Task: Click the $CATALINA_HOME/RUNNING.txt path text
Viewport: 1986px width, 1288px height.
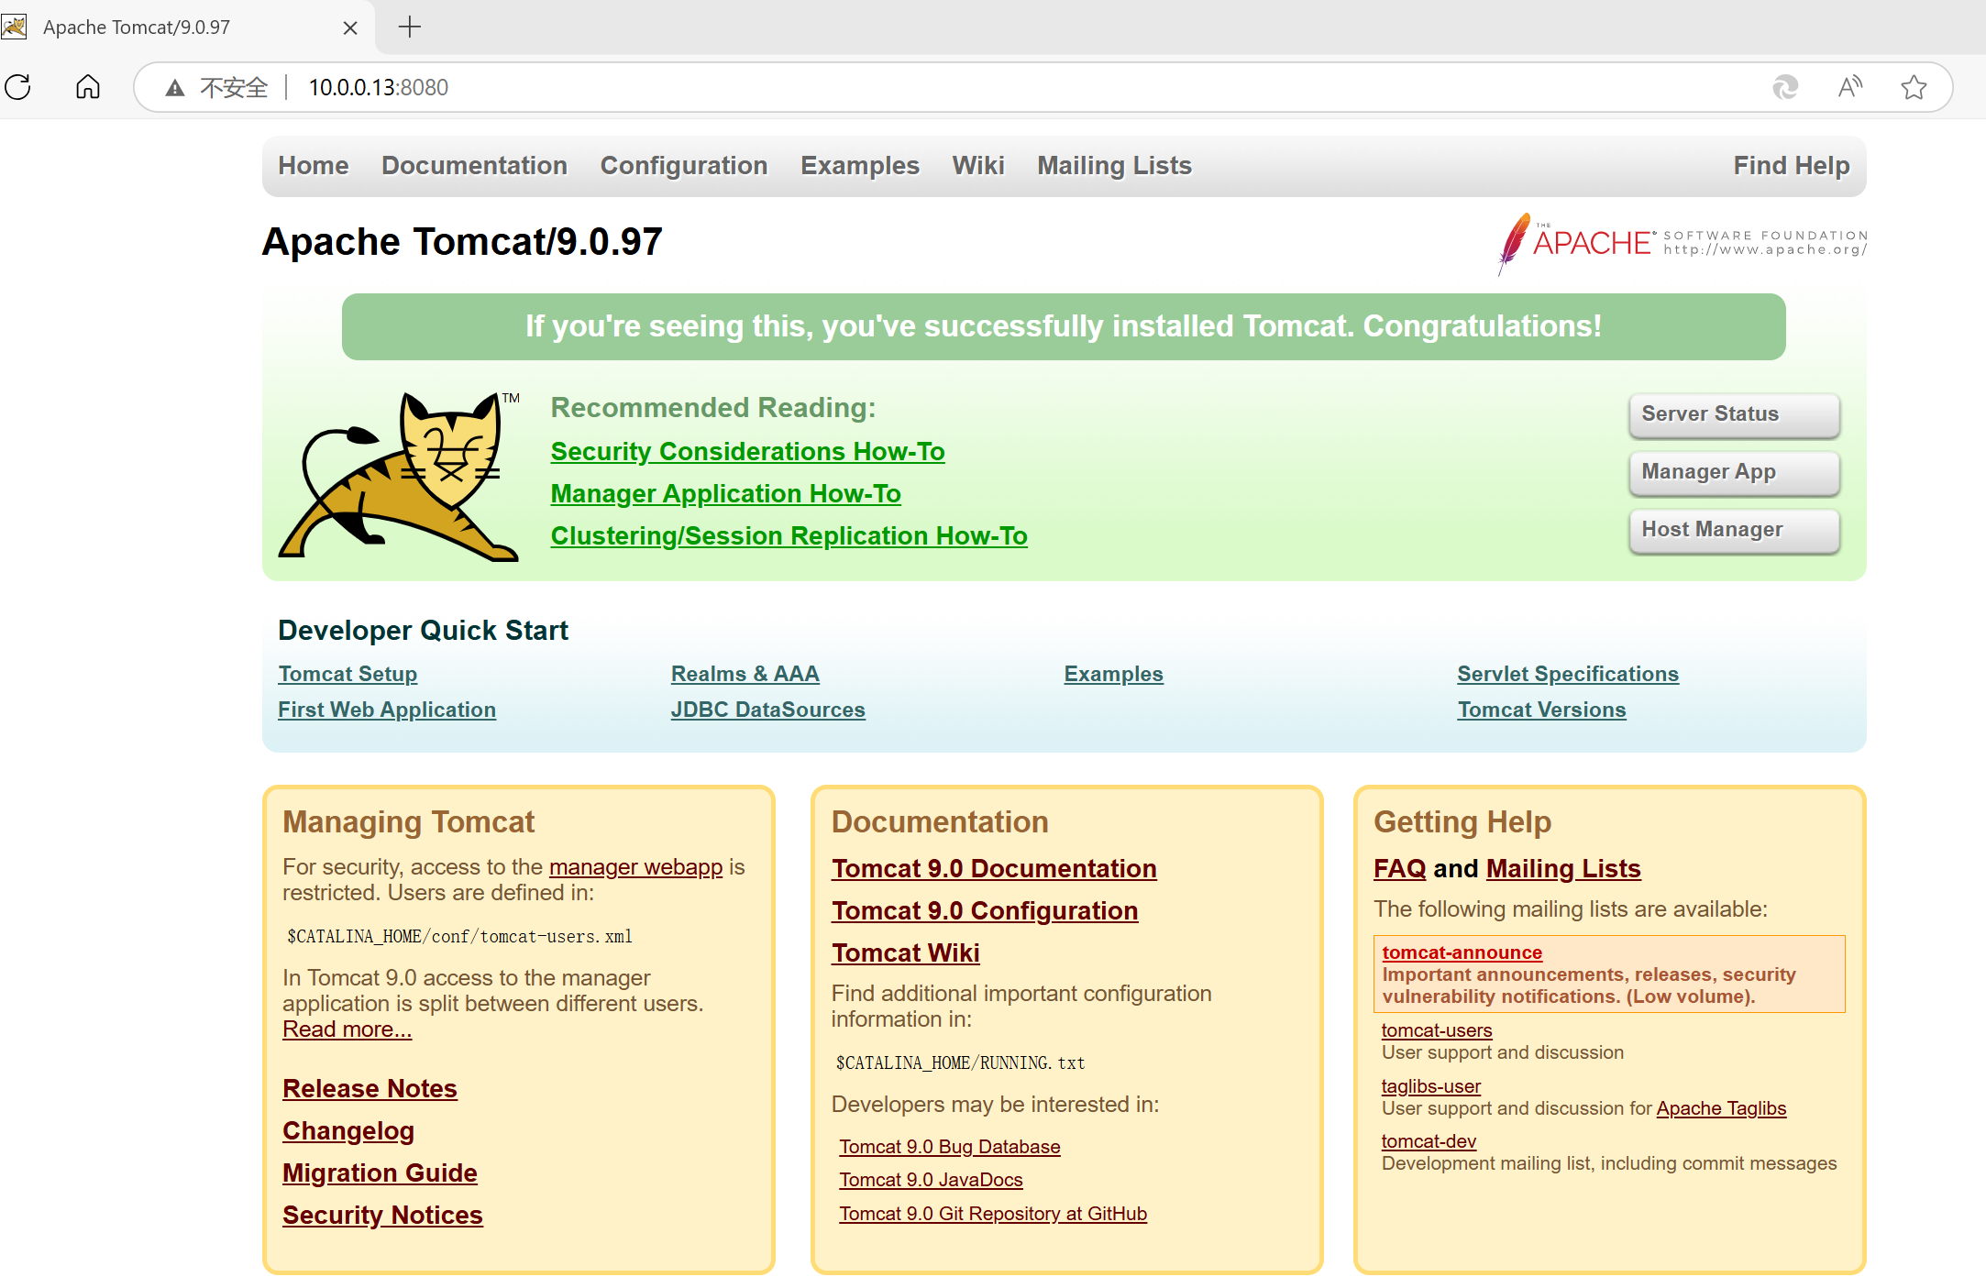Action: point(960,1062)
